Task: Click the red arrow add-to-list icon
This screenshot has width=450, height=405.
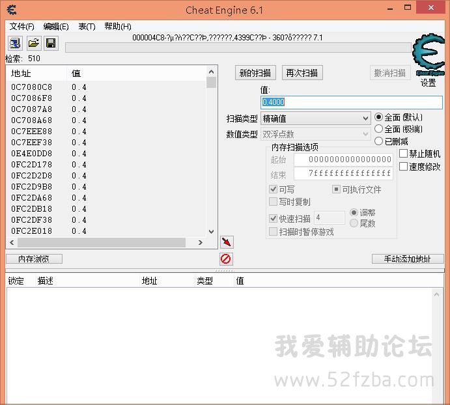Action: 226,242
